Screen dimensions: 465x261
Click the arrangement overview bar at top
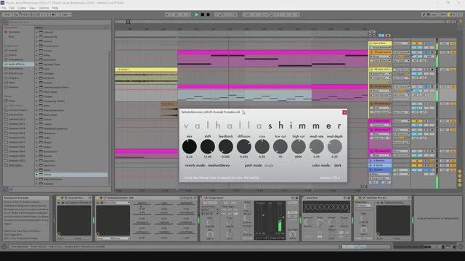click(280, 22)
